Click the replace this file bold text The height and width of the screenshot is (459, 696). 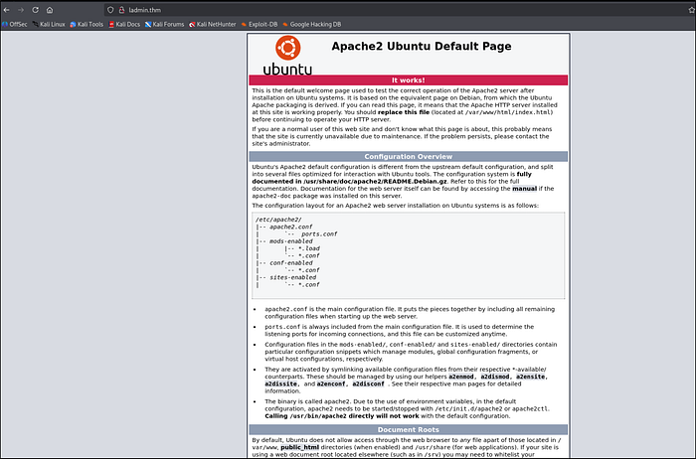tap(404, 112)
